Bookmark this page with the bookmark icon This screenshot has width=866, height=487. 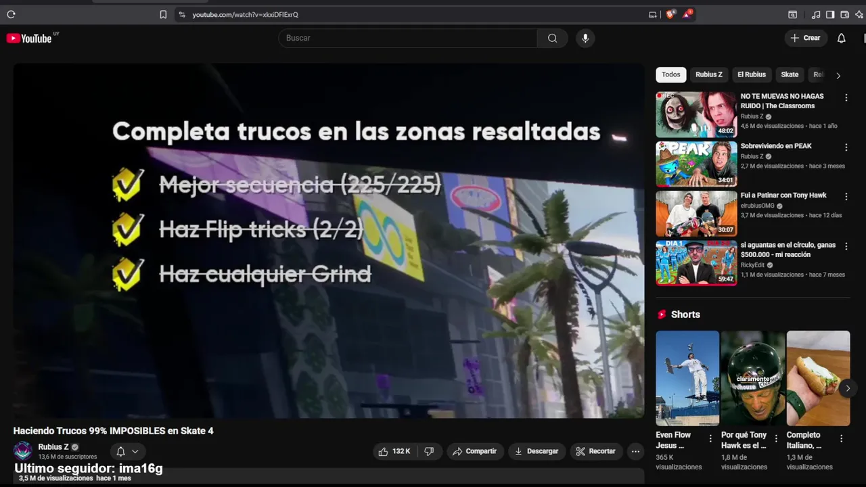point(163,14)
